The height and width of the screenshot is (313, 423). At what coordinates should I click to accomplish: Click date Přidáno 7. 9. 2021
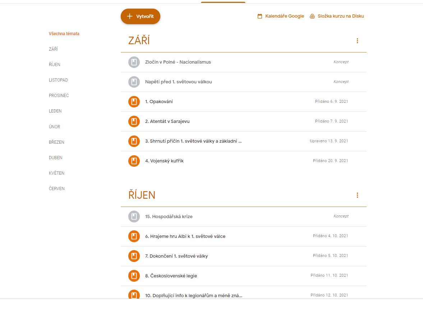[332, 121]
